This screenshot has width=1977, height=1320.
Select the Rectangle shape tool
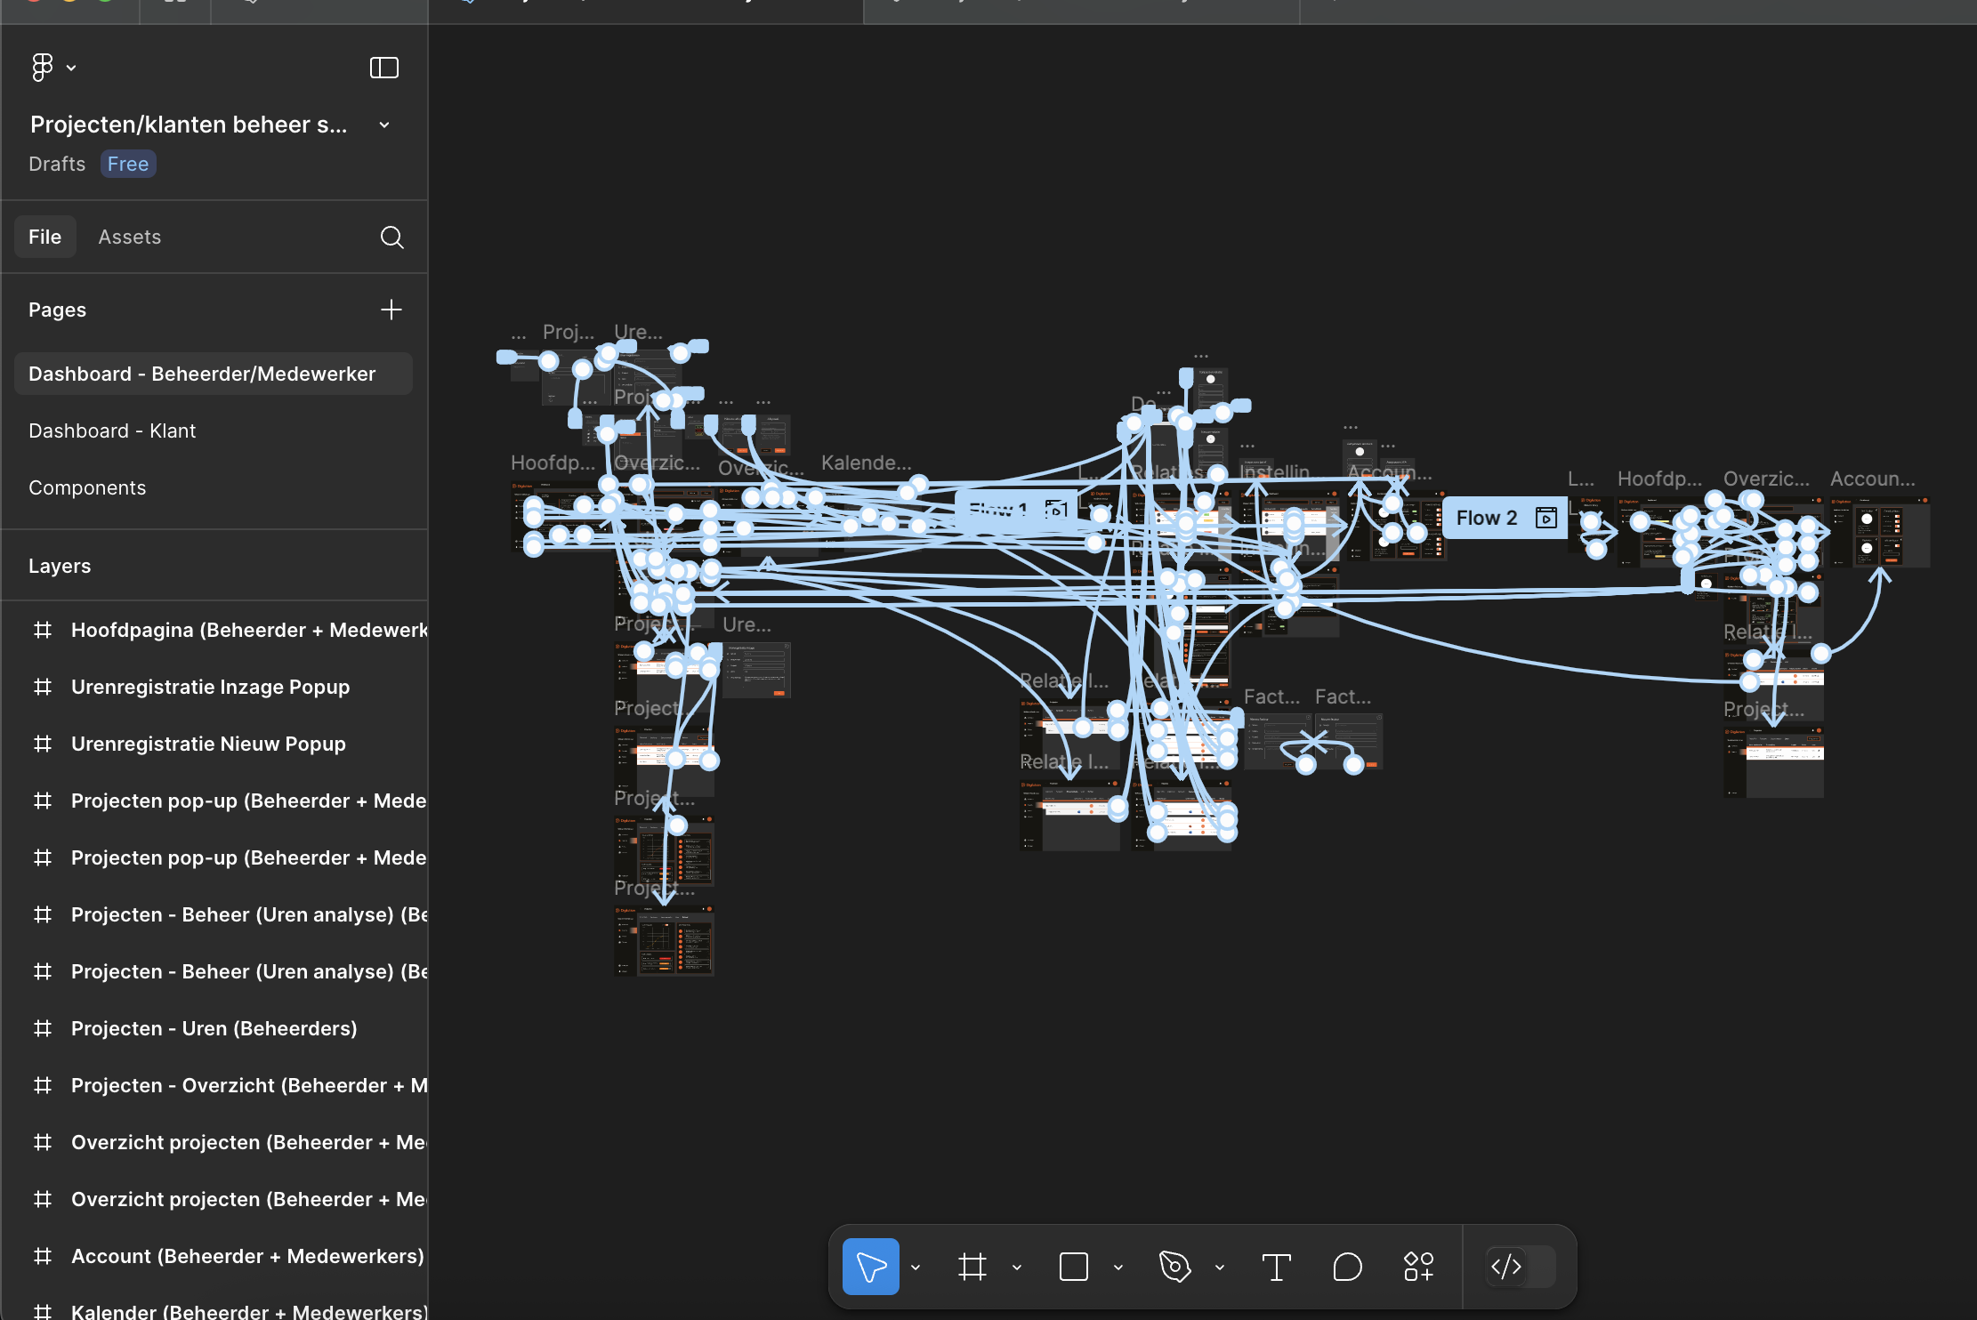pyautogui.click(x=1074, y=1267)
